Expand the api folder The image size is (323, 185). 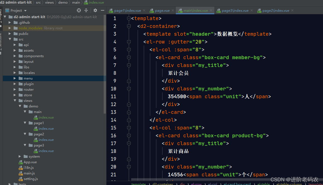point(14,45)
